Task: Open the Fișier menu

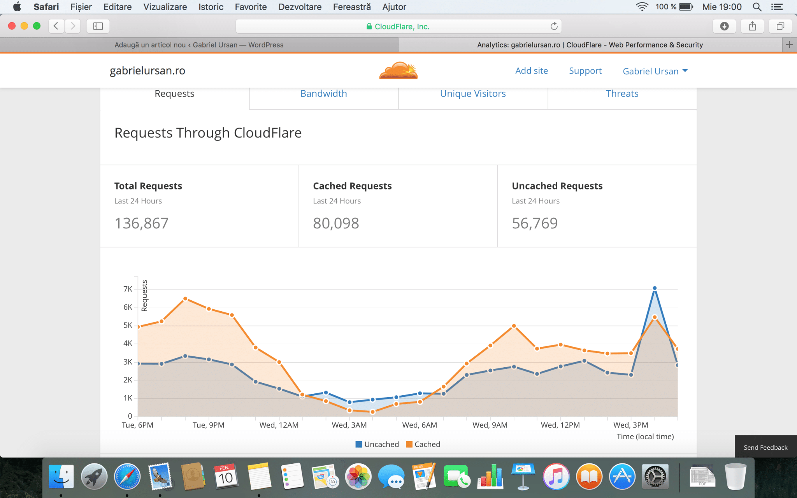Action: click(81, 7)
